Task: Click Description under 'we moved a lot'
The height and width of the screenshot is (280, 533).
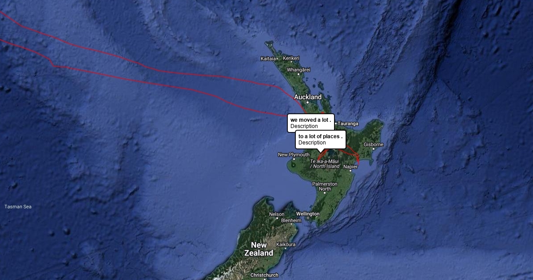Action: point(304,126)
